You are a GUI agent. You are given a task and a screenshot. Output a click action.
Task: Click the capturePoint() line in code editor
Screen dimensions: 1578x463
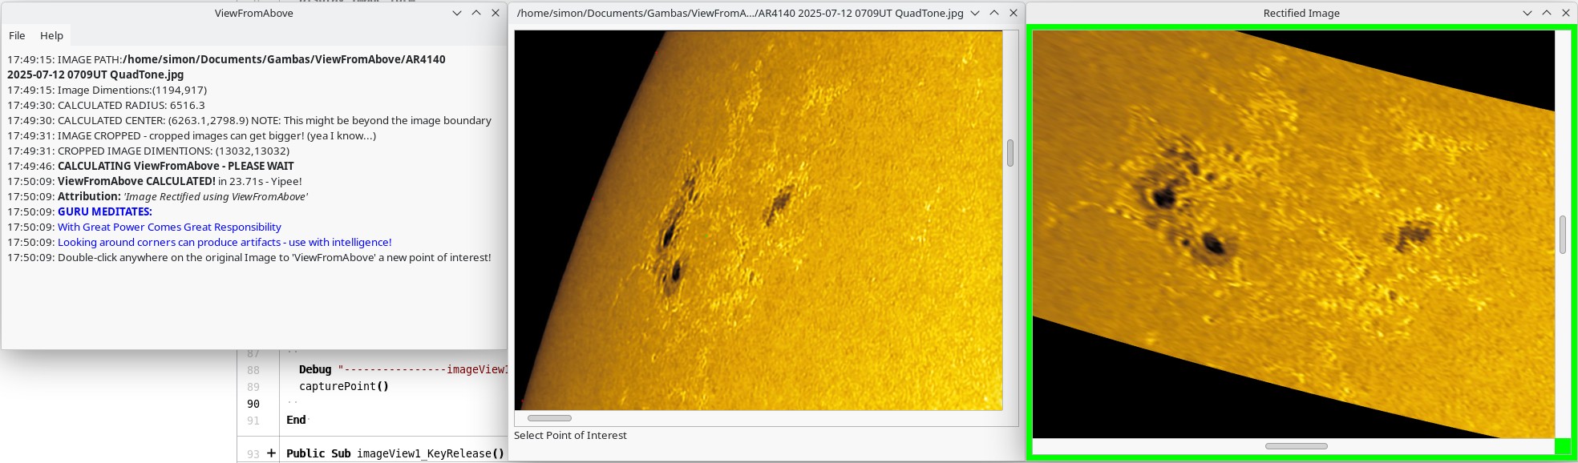point(343,386)
